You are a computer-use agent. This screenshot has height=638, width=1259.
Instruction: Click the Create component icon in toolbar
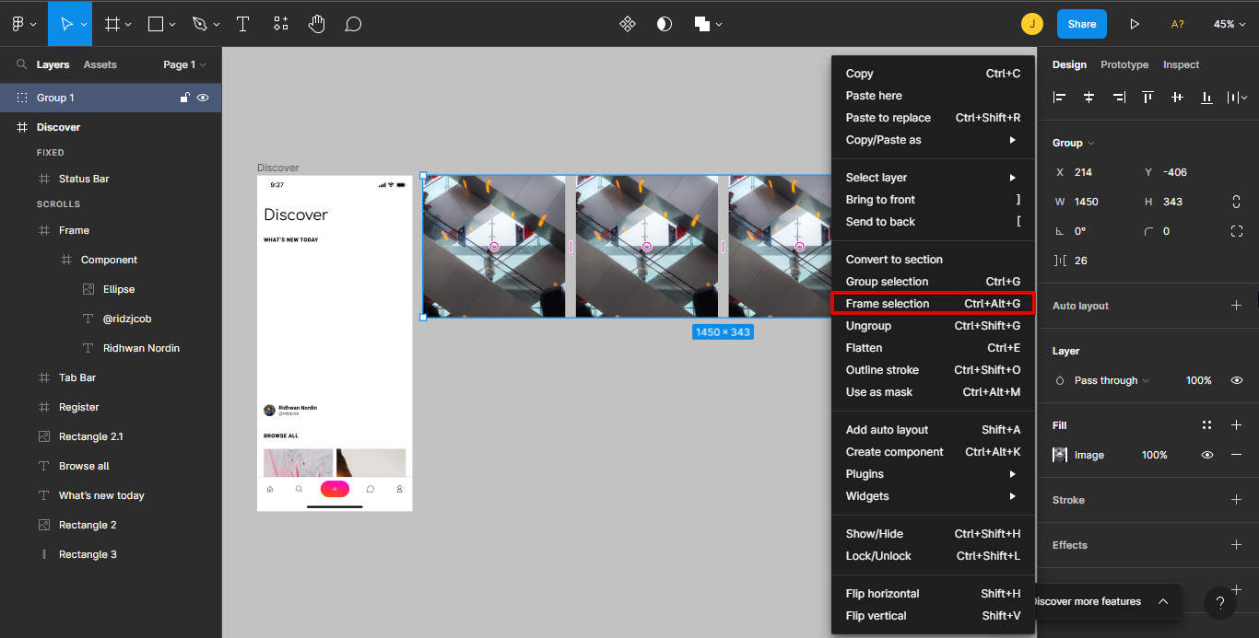[628, 24]
